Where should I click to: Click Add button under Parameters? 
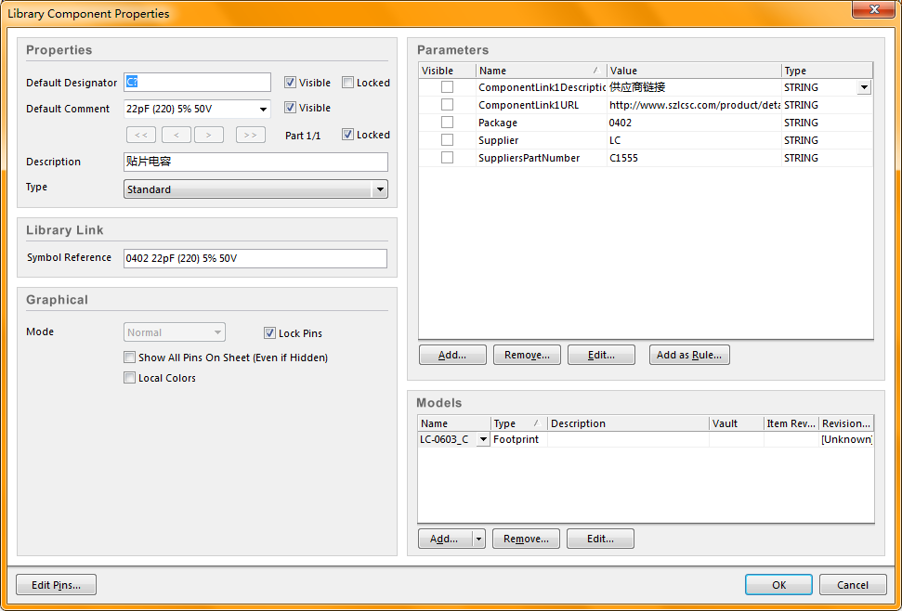pos(452,355)
